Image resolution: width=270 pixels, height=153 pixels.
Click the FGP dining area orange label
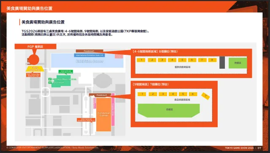click(x=35, y=46)
